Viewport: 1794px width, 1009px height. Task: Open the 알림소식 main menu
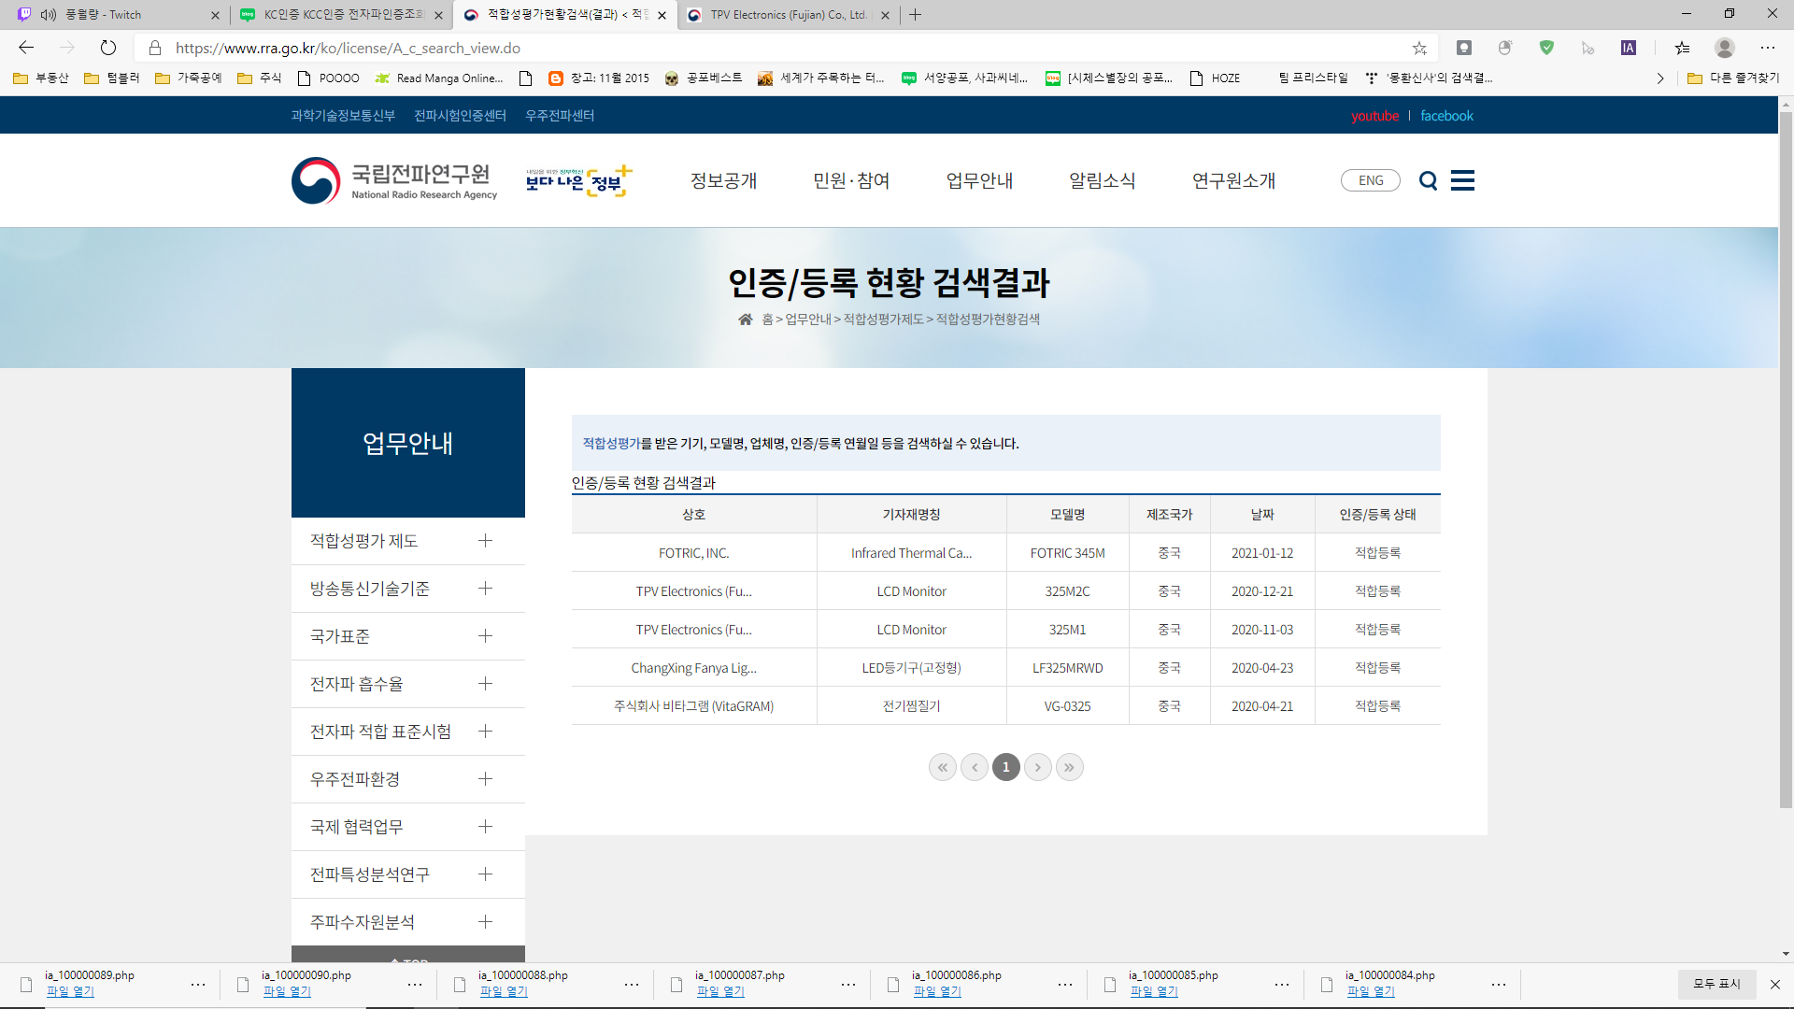[x=1102, y=180]
